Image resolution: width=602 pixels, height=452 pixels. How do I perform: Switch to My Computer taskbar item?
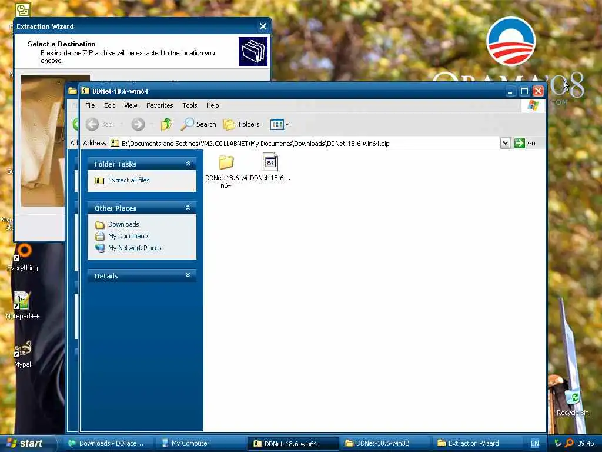tap(200, 443)
